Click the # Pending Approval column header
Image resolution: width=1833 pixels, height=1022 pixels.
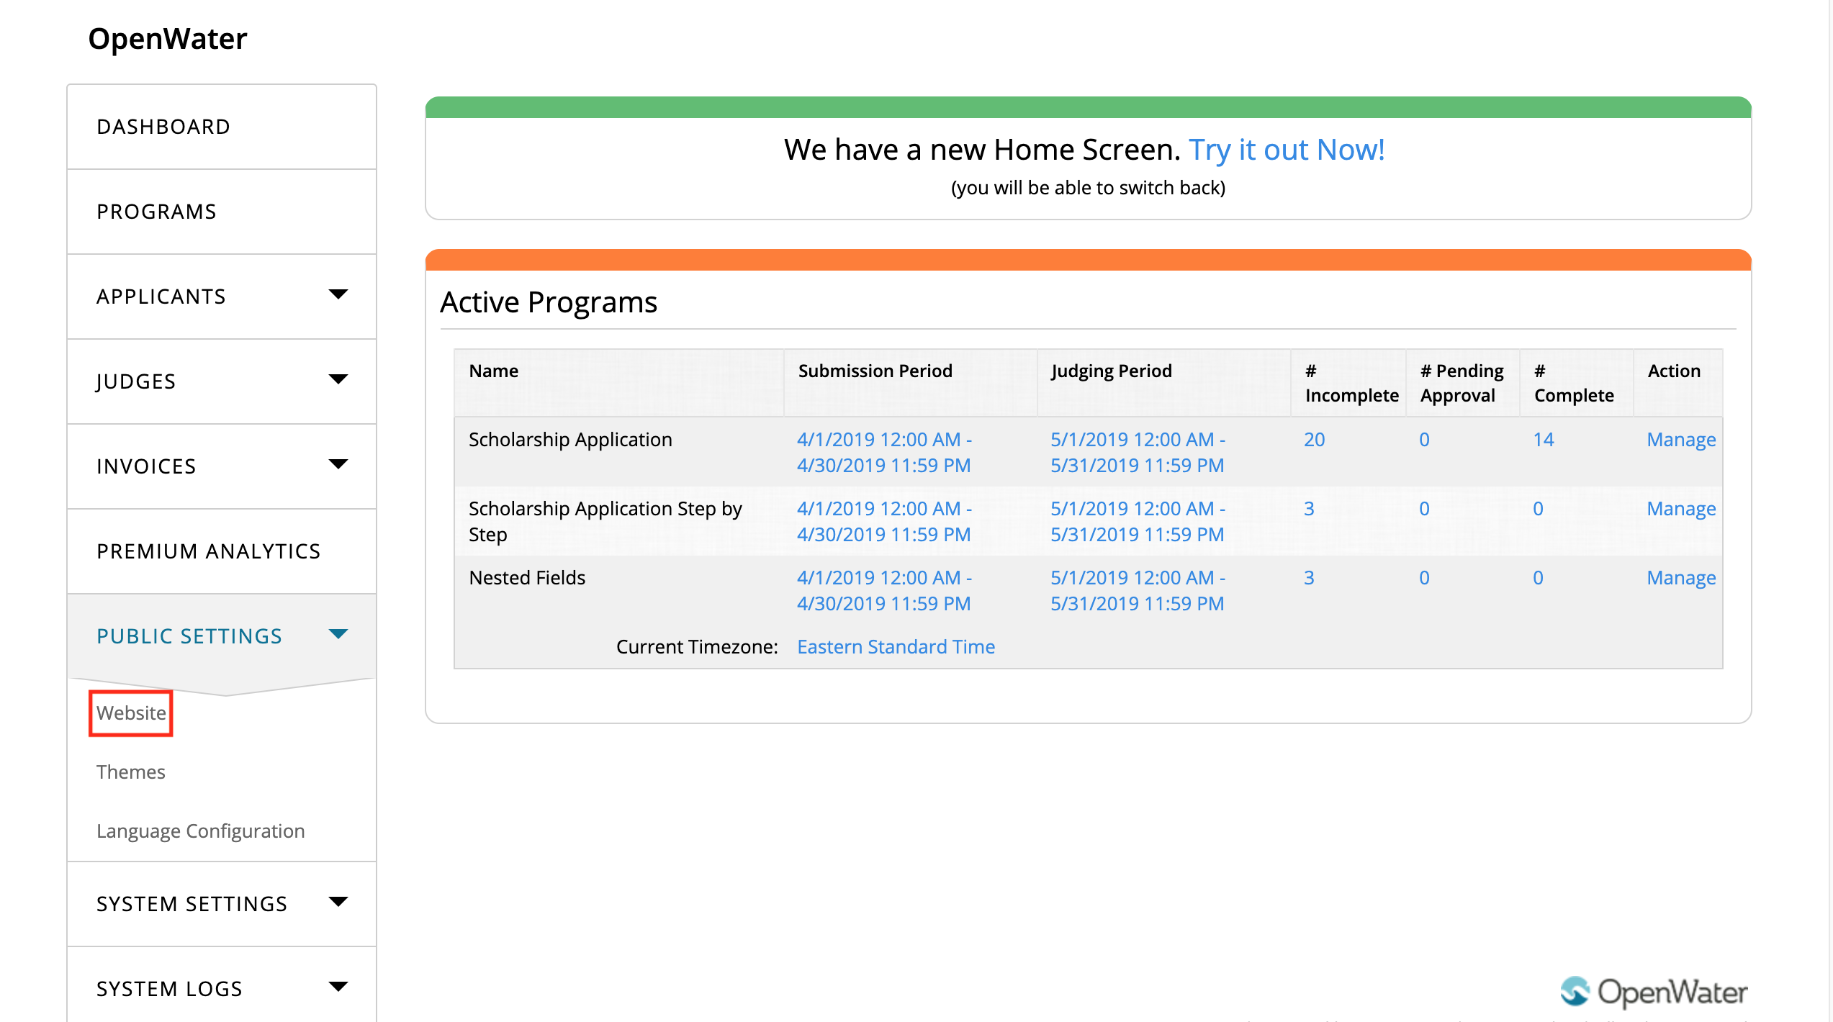coord(1462,383)
